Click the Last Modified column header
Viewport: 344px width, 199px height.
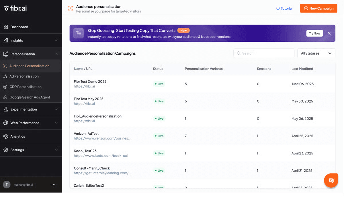302,69
